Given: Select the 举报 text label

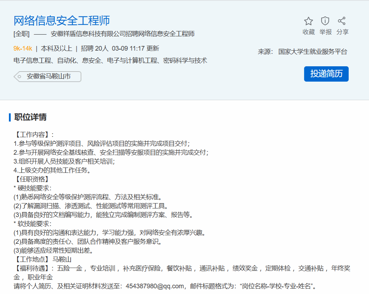Looking at the screenshot, I should pos(325,32).
